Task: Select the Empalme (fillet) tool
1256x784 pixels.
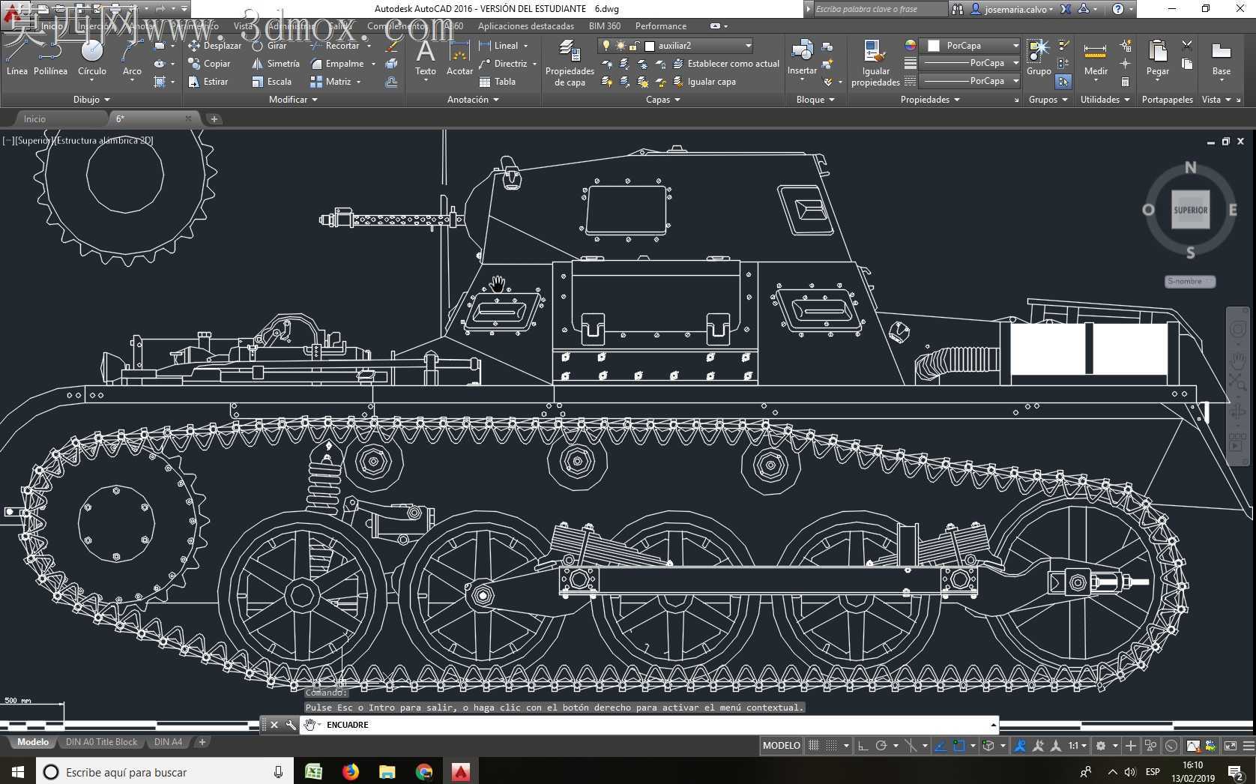Action: 337,64
